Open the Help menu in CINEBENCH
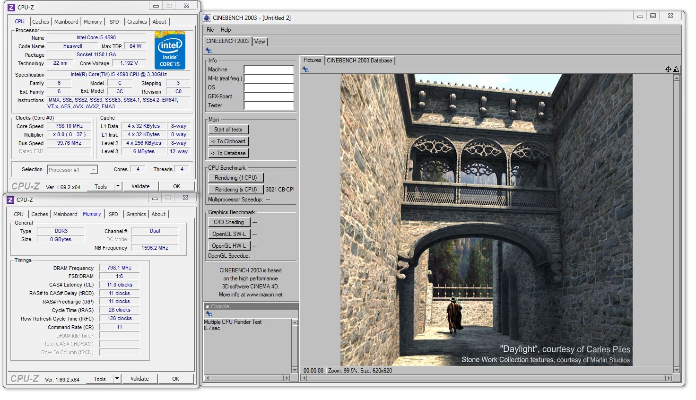The height and width of the screenshot is (400, 696). [226, 30]
